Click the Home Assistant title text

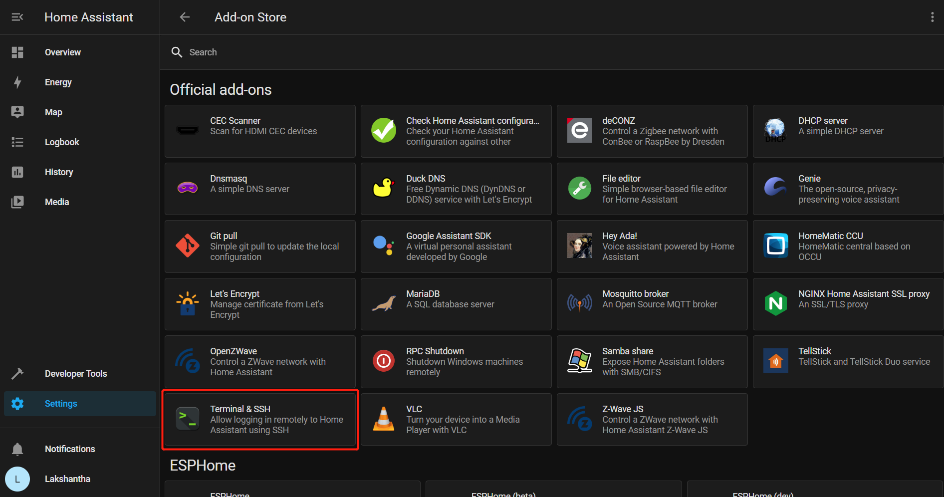(89, 17)
